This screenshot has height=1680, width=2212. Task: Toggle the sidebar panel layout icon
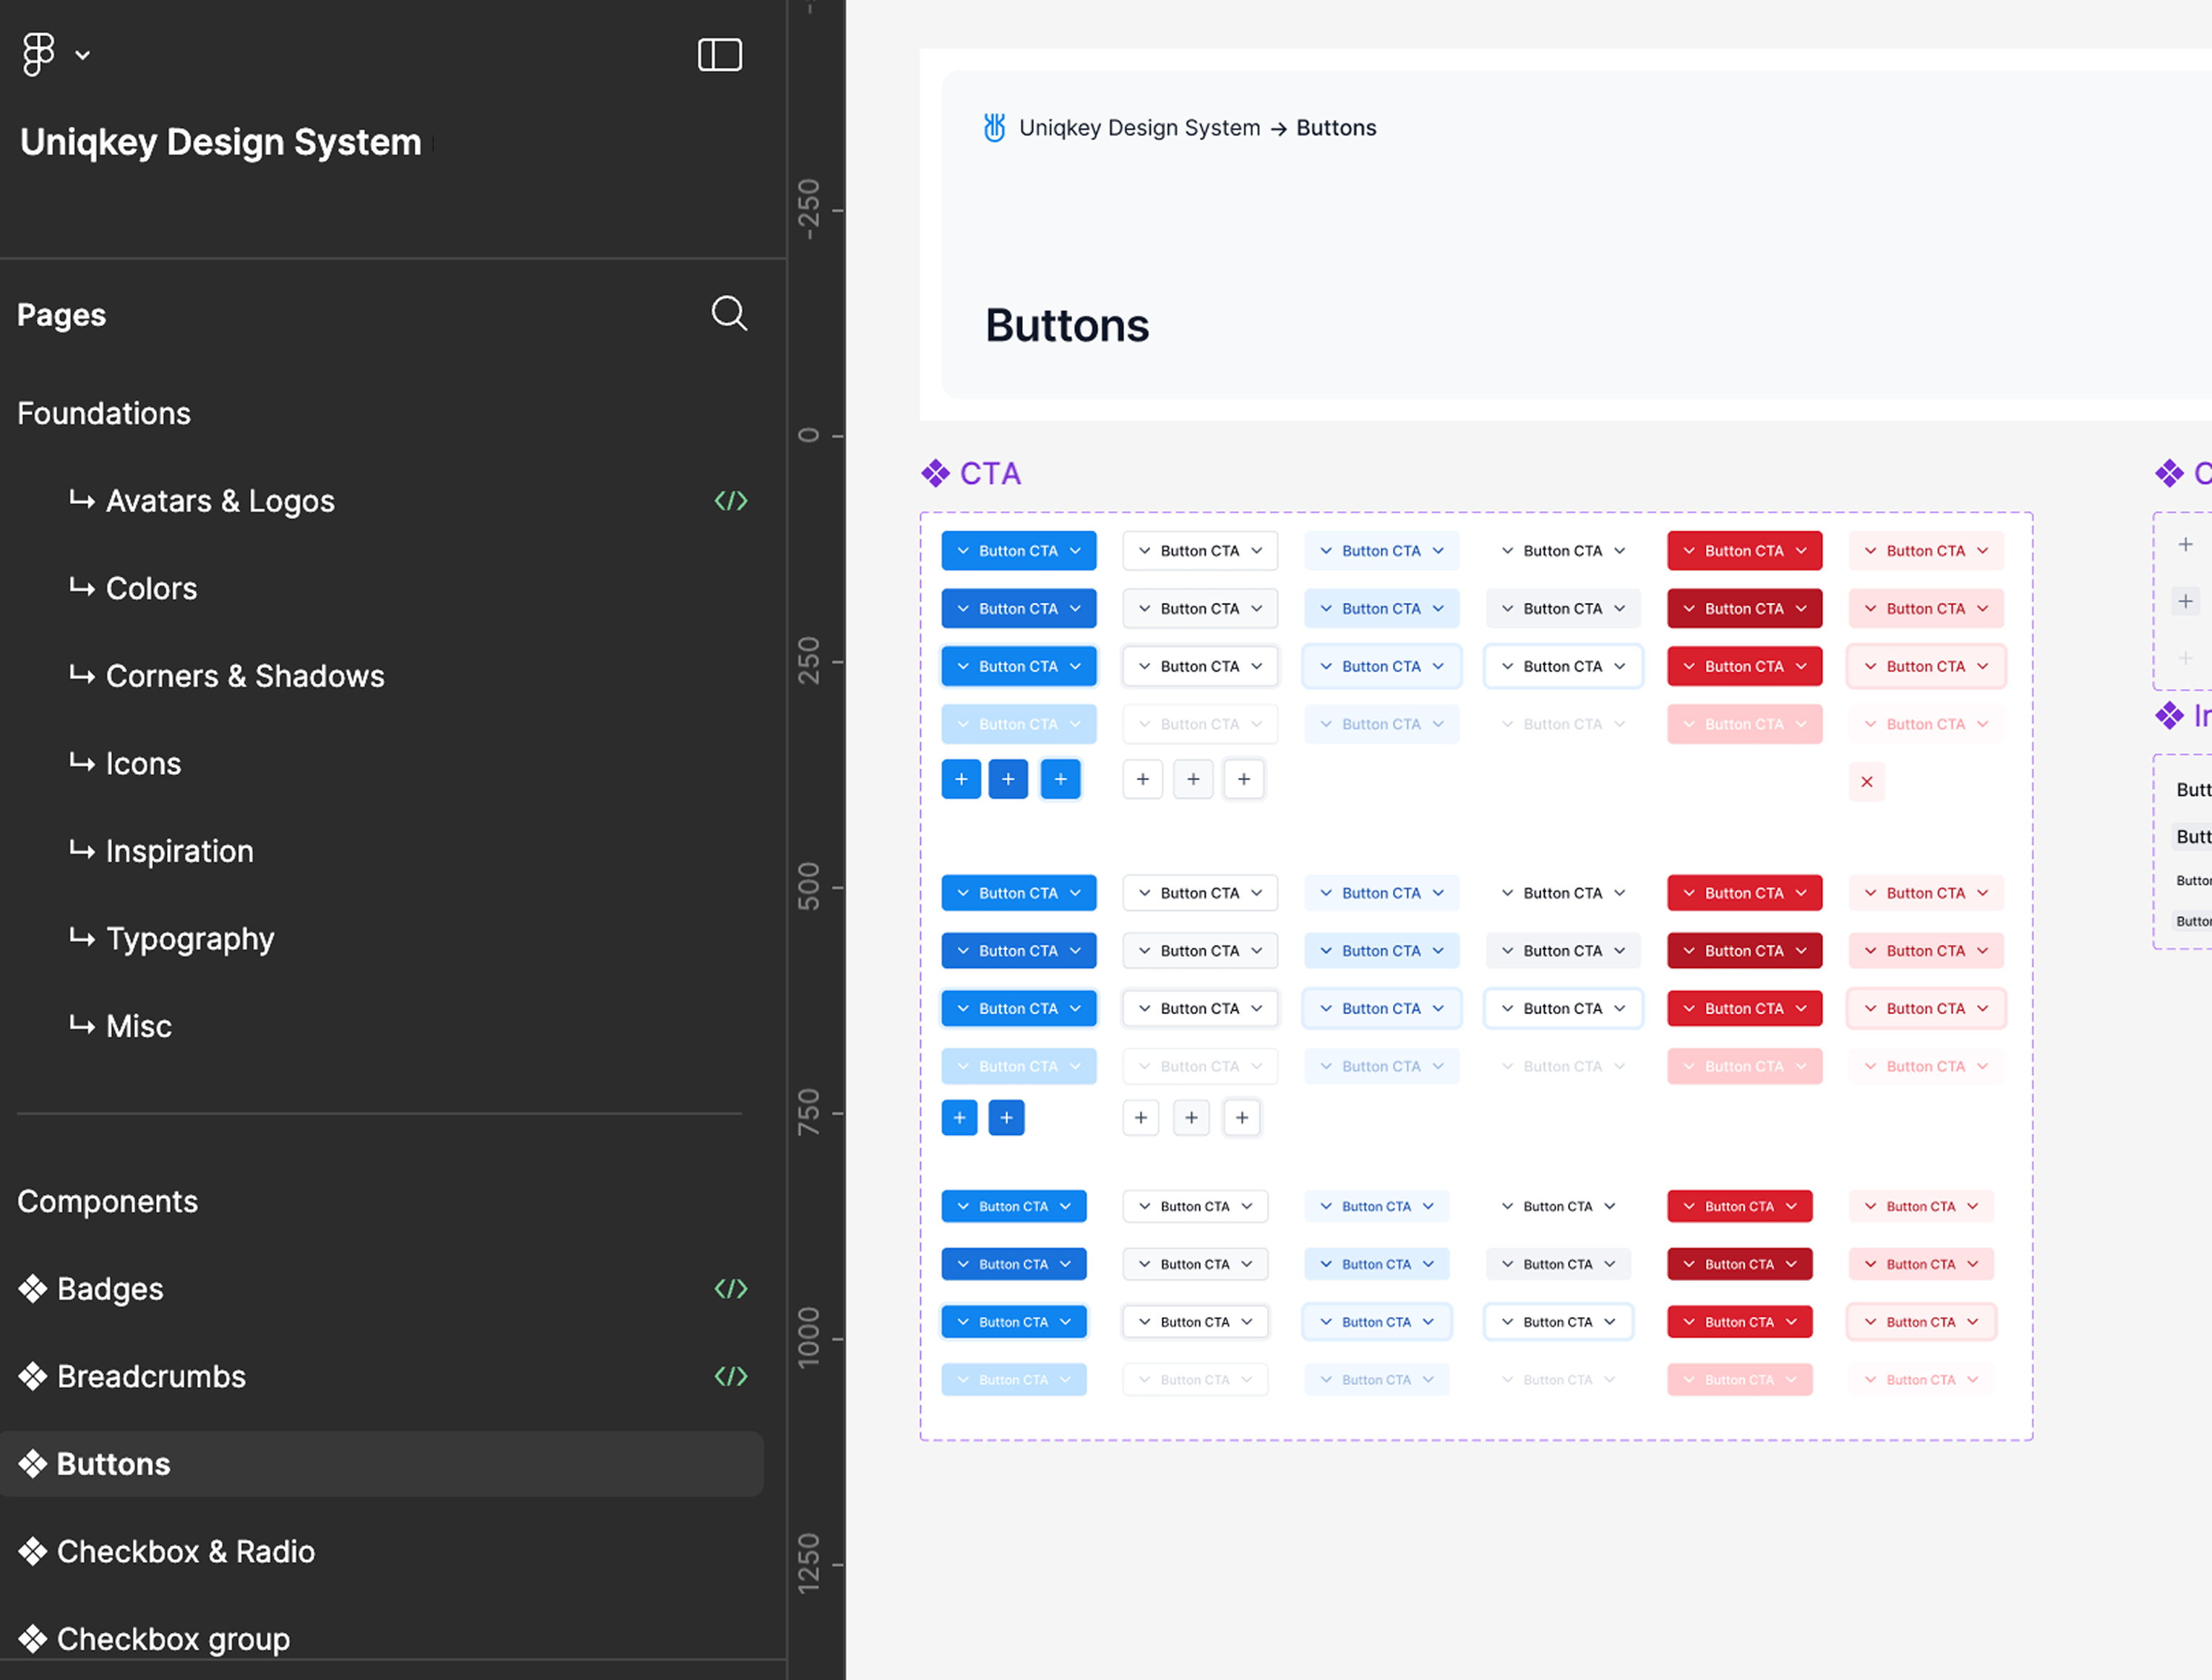(719, 54)
